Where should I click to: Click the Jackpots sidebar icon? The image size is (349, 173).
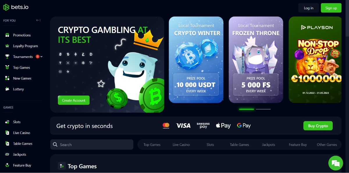click(x=7, y=154)
